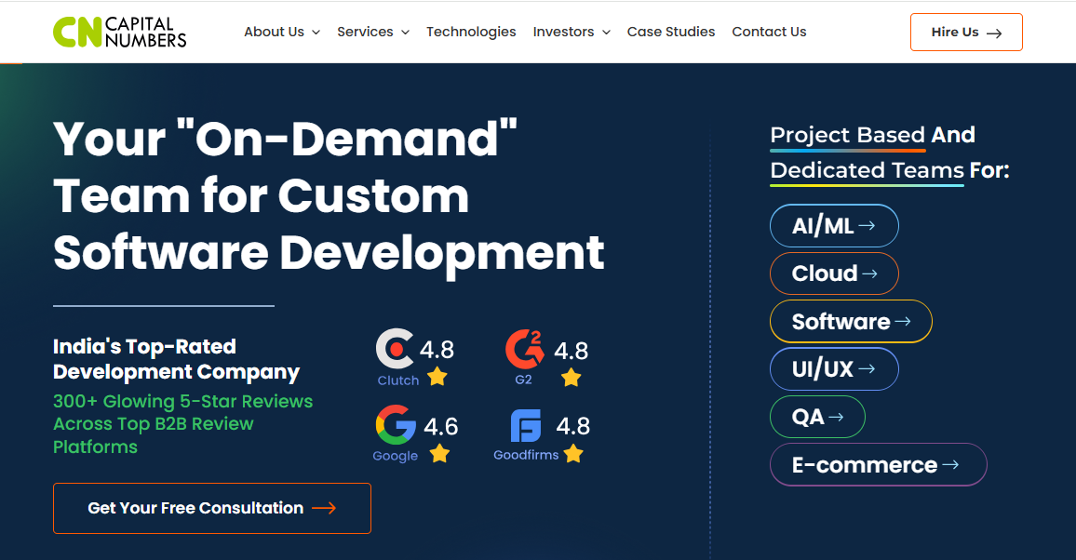Click the star under G2 4.8 rating
The width and height of the screenshot is (1076, 560).
coord(571,378)
